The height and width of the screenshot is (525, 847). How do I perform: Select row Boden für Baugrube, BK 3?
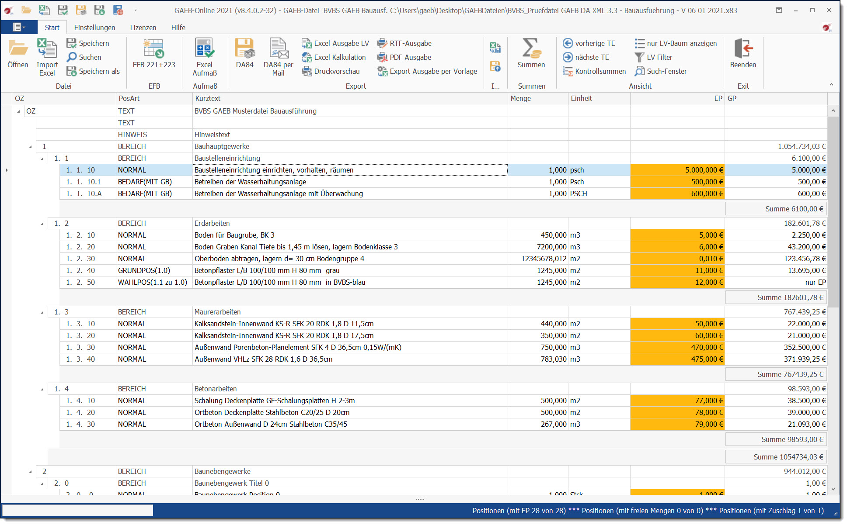[443, 235]
